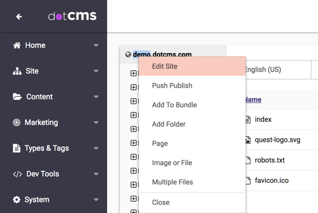
Task: Expand the tree folder beside Image or File
Action: coord(133,157)
